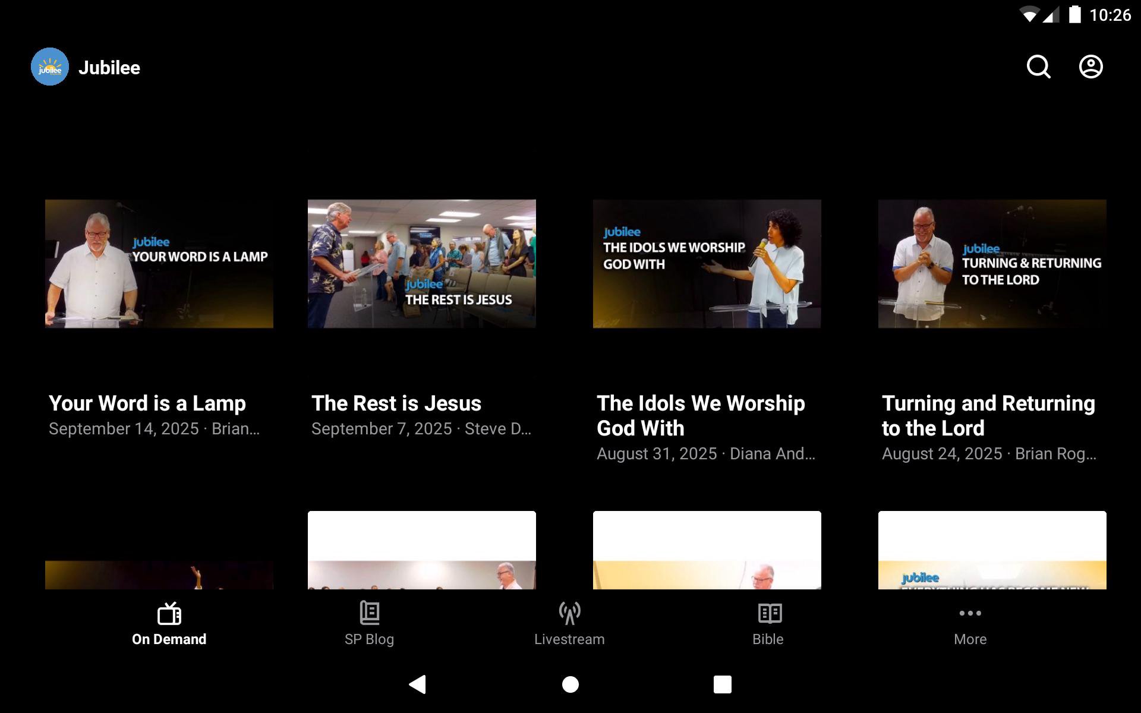Tap the Jubilee sun logo avatar
The height and width of the screenshot is (713, 1141).
point(50,67)
